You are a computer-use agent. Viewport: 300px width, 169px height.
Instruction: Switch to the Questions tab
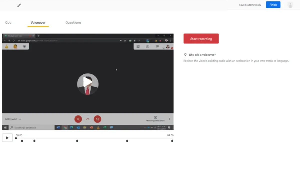[73, 23]
